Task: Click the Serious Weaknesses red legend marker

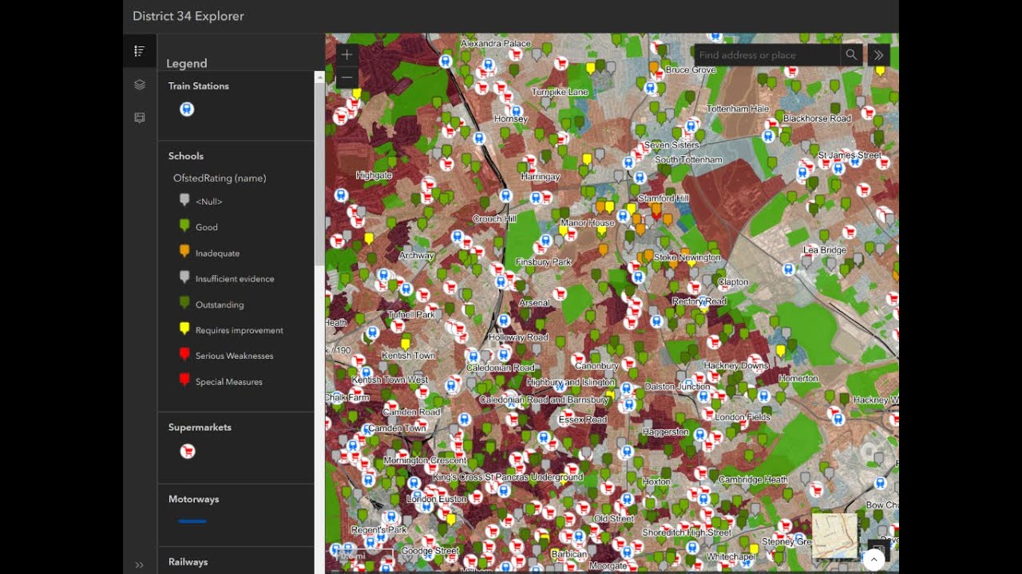Action: click(x=184, y=355)
